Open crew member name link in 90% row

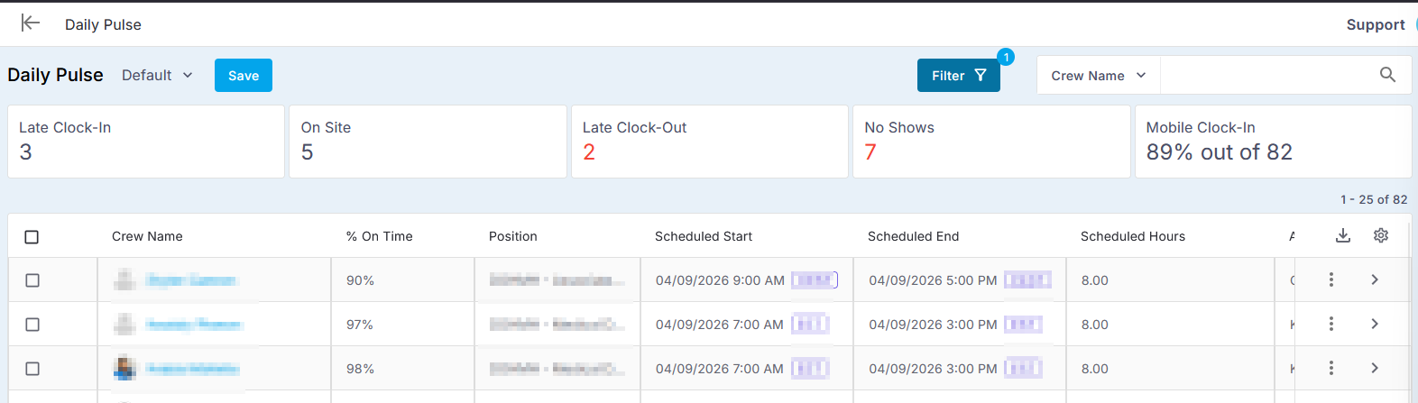pyautogui.click(x=191, y=280)
